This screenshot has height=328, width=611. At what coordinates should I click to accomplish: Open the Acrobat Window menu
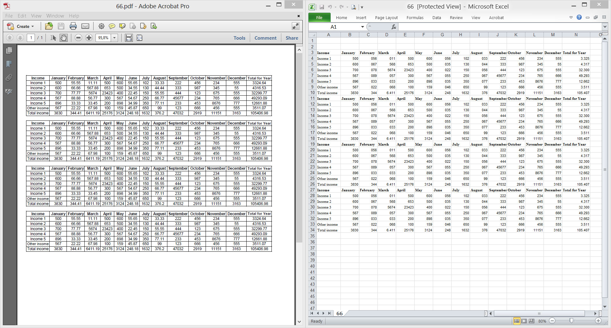coord(55,16)
